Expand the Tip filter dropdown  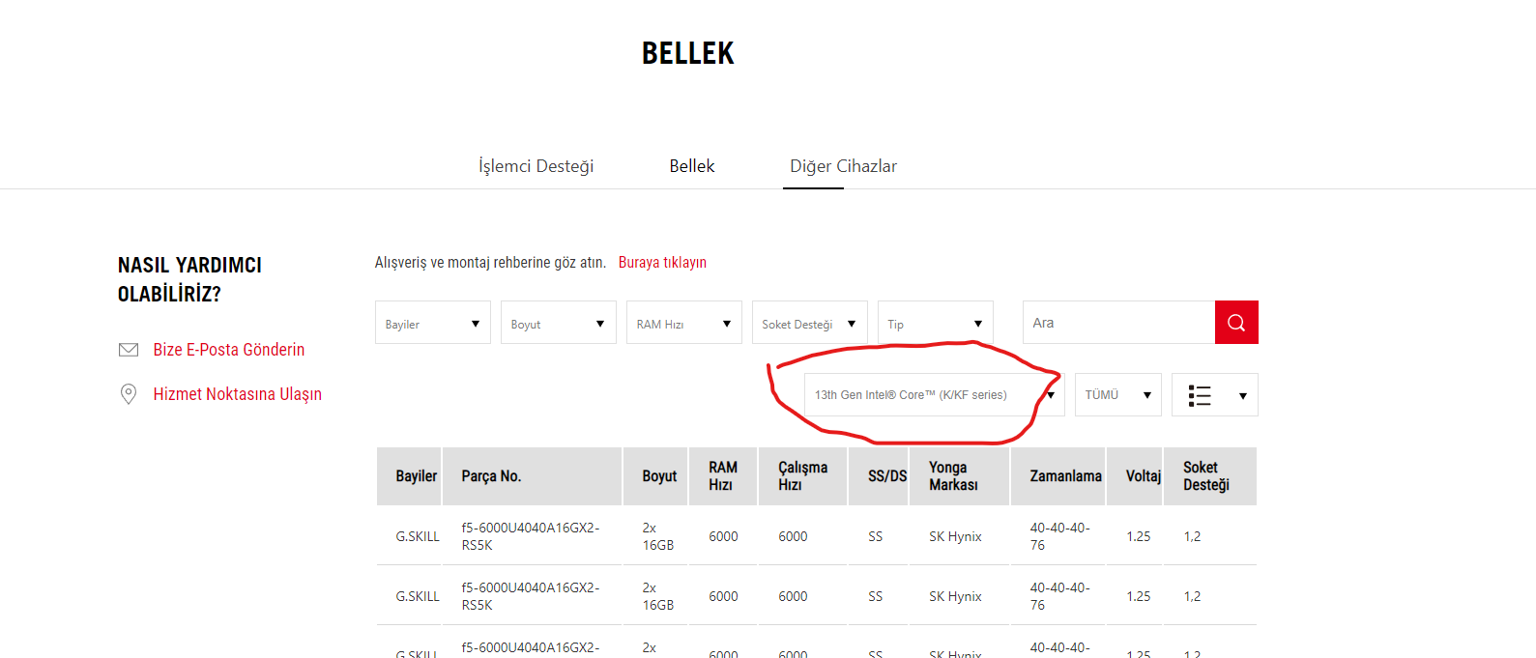tap(935, 324)
